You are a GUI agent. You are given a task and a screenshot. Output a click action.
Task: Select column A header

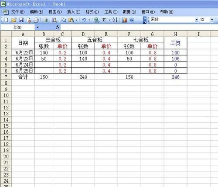coord(23,34)
